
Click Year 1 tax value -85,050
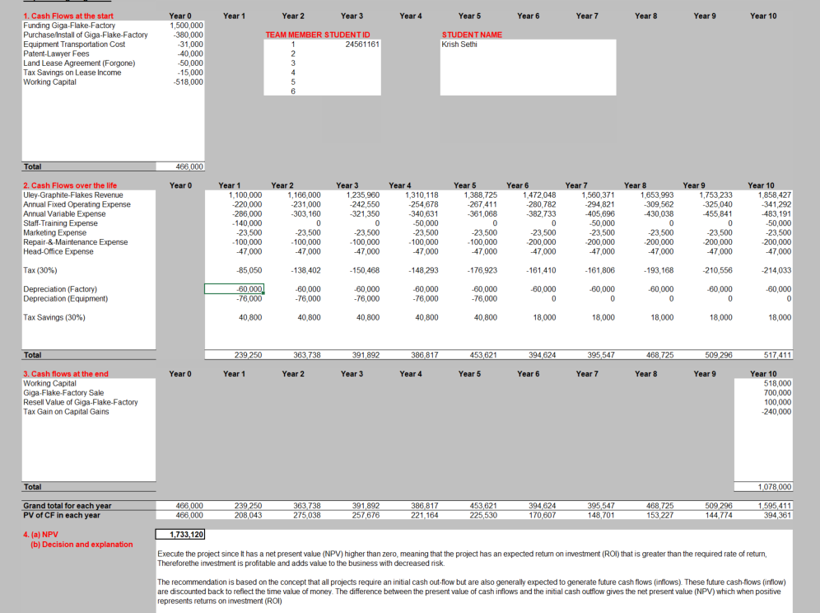(249, 270)
